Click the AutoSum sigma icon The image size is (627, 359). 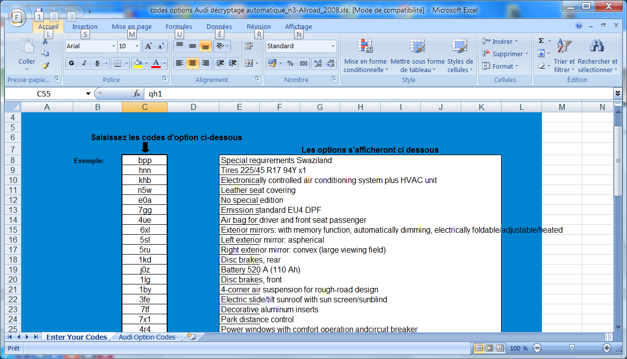pos(541,41)
